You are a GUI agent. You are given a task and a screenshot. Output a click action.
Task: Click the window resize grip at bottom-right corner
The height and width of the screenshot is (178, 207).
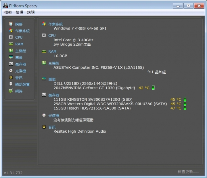[203, 174]
